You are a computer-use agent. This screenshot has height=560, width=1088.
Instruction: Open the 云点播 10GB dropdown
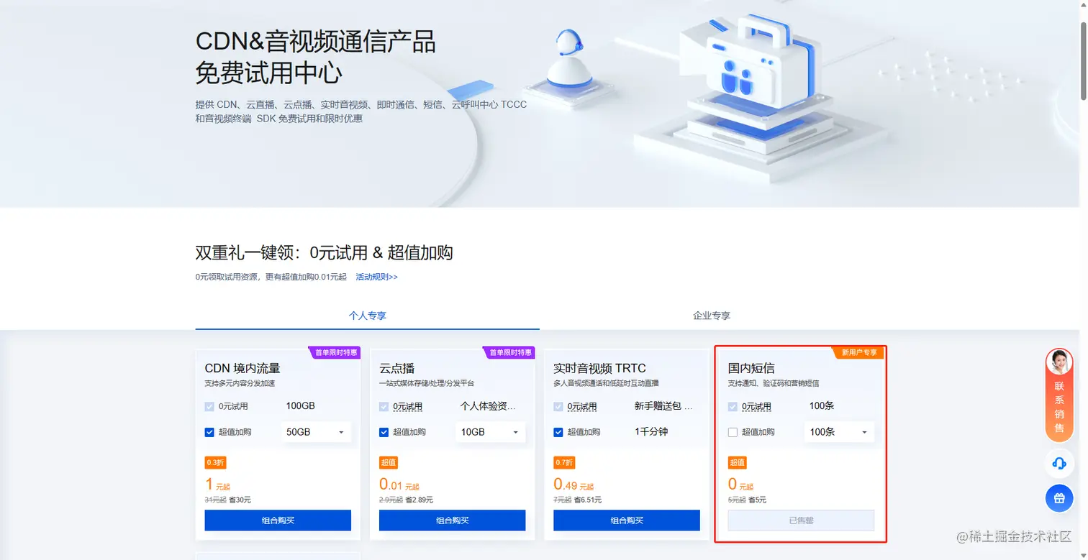click(x=490, y=432)
